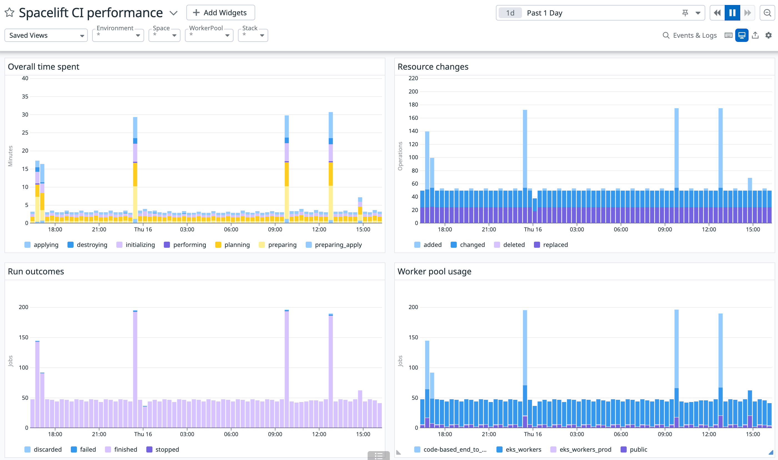
Task: Exit TV/kiosk display mode
Action: tap(742, 35)
